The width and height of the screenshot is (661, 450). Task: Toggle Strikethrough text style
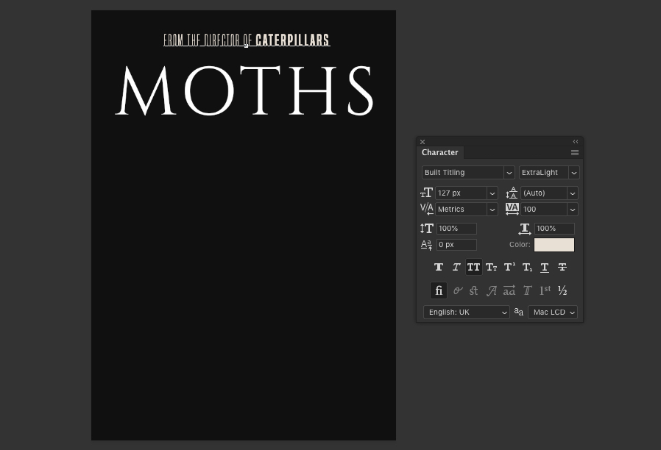click(562, 267)
